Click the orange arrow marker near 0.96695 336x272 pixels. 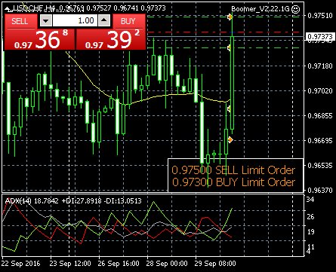click(x=230, y=139)
